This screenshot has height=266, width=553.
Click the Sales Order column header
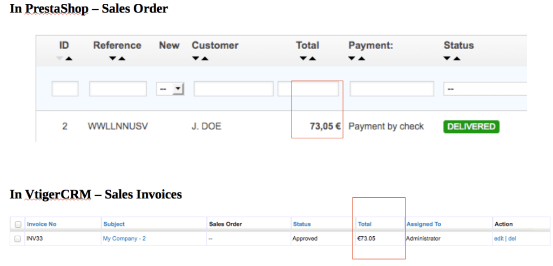tap(225, 224)
